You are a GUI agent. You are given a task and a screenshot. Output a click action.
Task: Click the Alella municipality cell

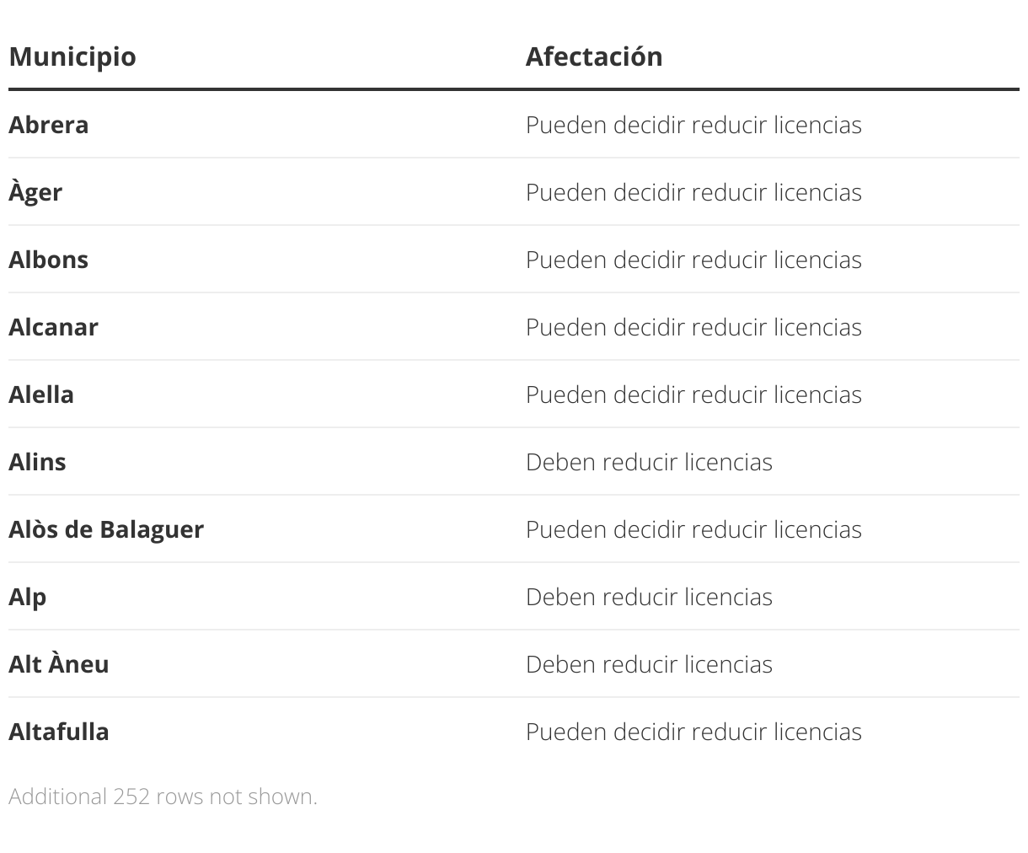coord(41,394)
